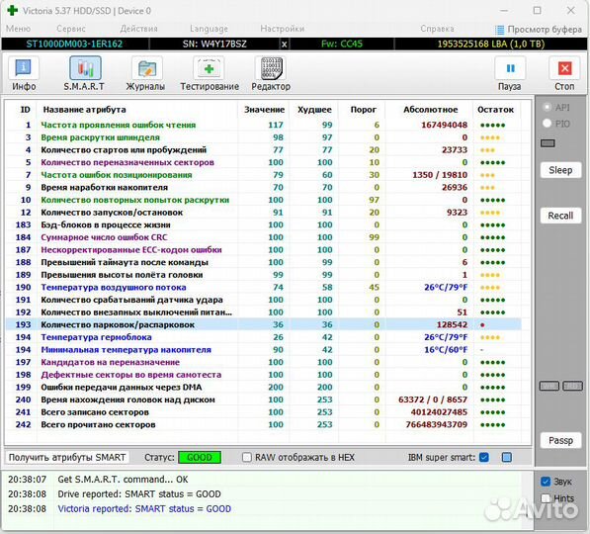Open the Журналы logs icon
The width and height of the screenshot is (590, 534).
[x=146, y=68]
